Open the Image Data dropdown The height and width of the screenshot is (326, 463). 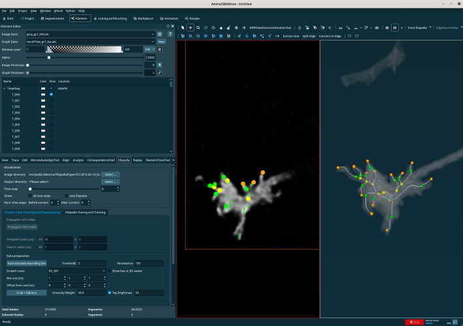point(90,34)
